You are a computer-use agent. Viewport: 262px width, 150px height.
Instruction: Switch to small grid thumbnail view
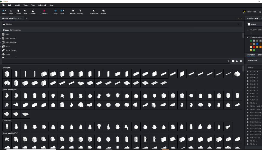point(241,61)
